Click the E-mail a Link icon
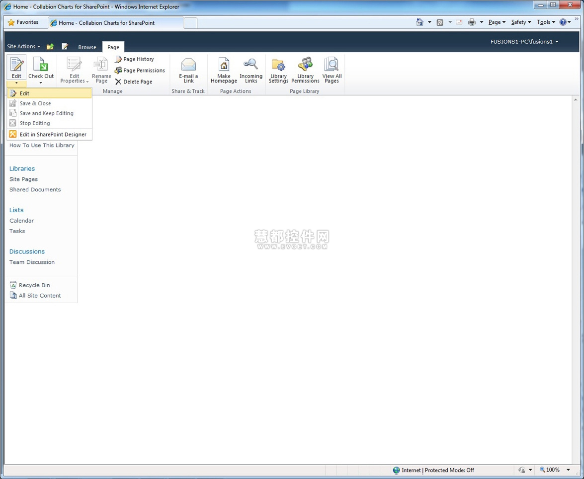This screenshot has height=479, width=584. [188, 65]
